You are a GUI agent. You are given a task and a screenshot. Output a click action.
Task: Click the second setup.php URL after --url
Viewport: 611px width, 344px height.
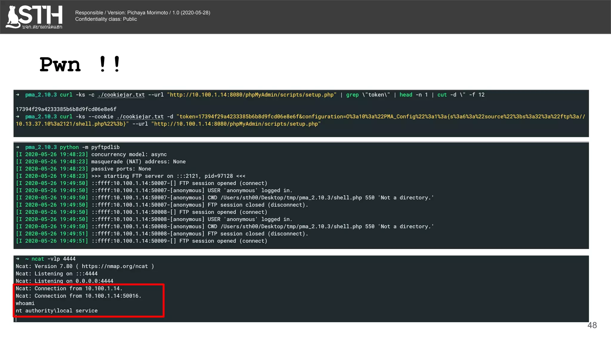point(236,124)
